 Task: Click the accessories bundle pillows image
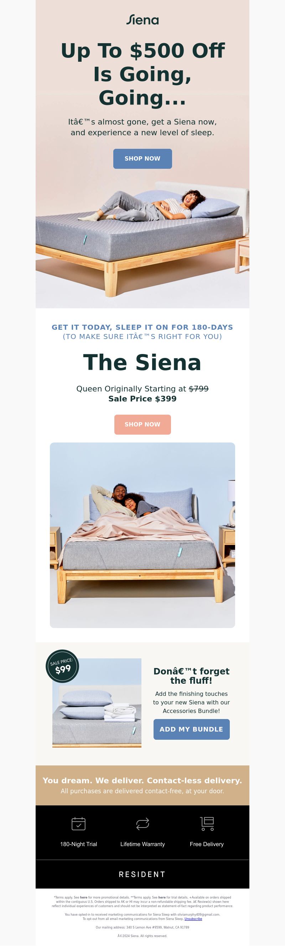97,703
